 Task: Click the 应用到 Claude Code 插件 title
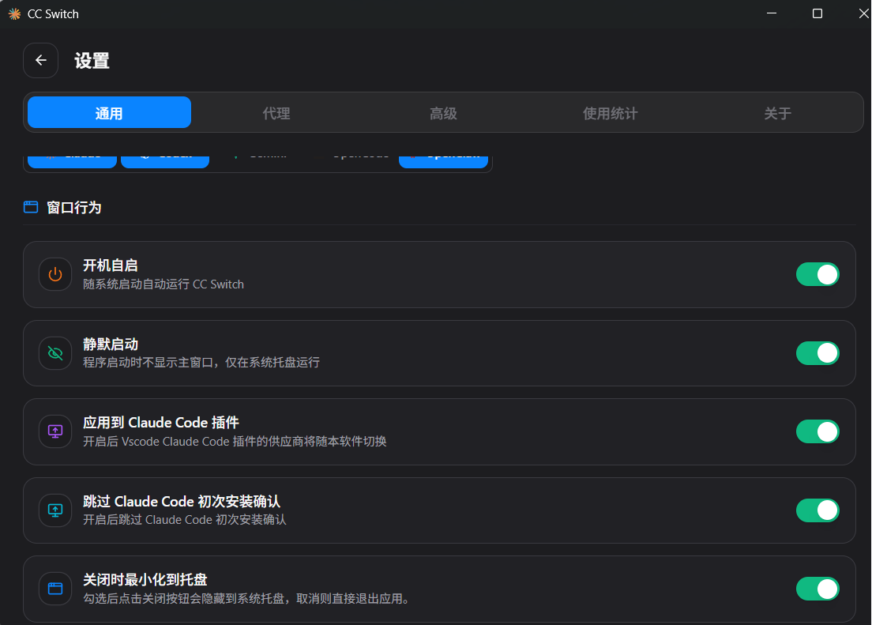tap(161, 423)
